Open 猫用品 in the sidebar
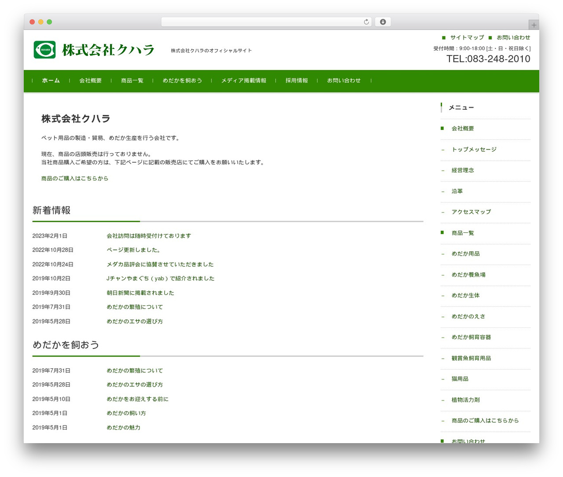This screenshot has width=563, height=477. [x=460, y=379]
